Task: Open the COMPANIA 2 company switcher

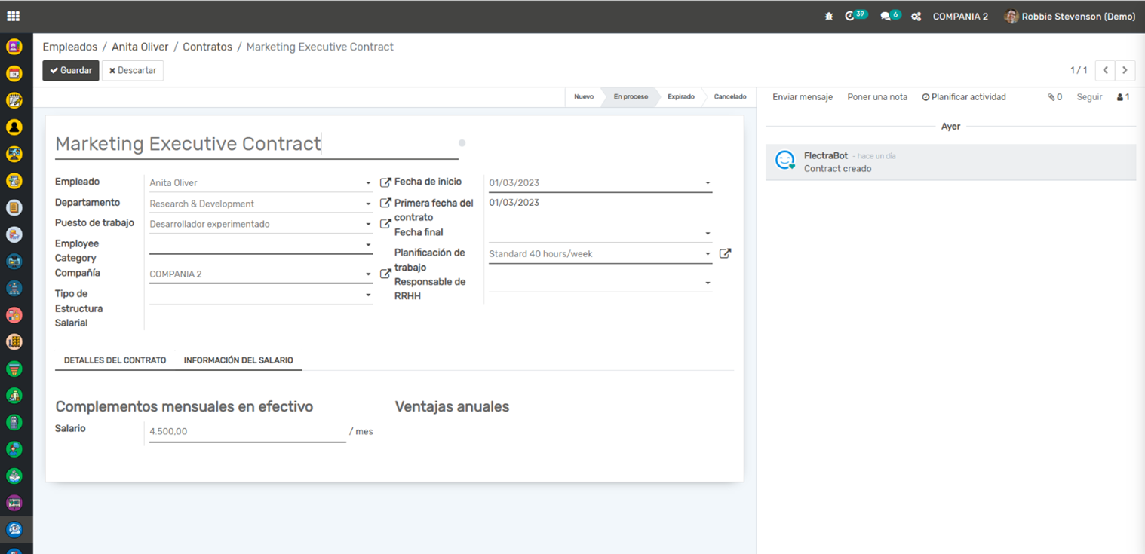Action: [959, 17]
